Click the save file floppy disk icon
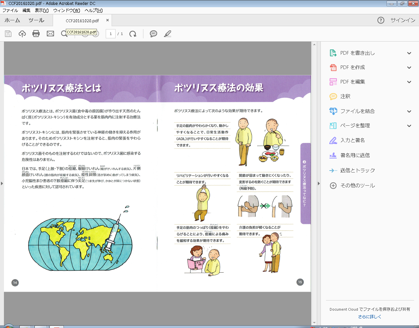The height and width of the screenshot is (328, 419). tap(8, 34)
